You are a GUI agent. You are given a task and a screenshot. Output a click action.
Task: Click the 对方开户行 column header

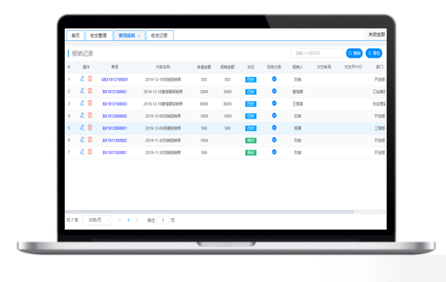(353, 67)
